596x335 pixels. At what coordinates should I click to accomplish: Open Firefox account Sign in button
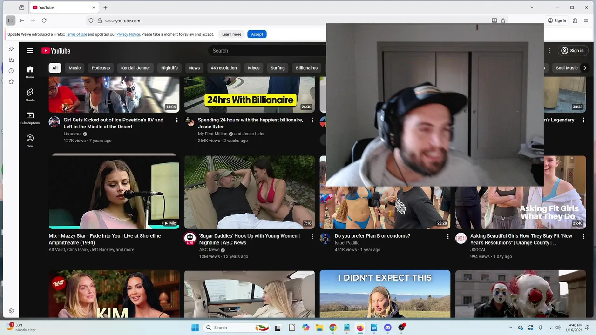click(557, 20)
